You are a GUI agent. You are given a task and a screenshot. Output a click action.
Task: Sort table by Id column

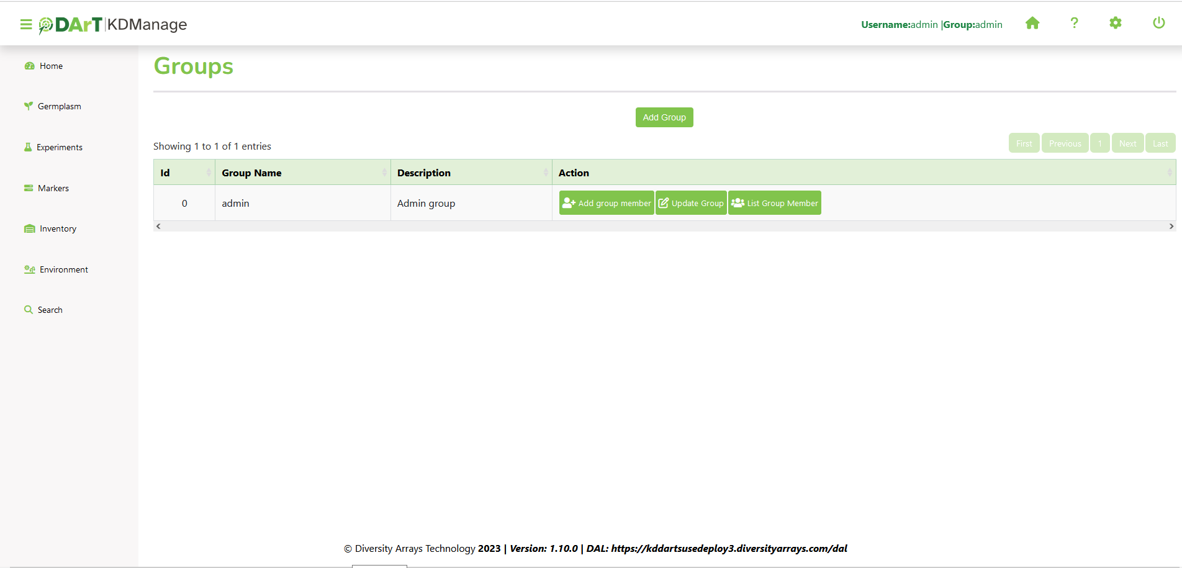(184, 173)
